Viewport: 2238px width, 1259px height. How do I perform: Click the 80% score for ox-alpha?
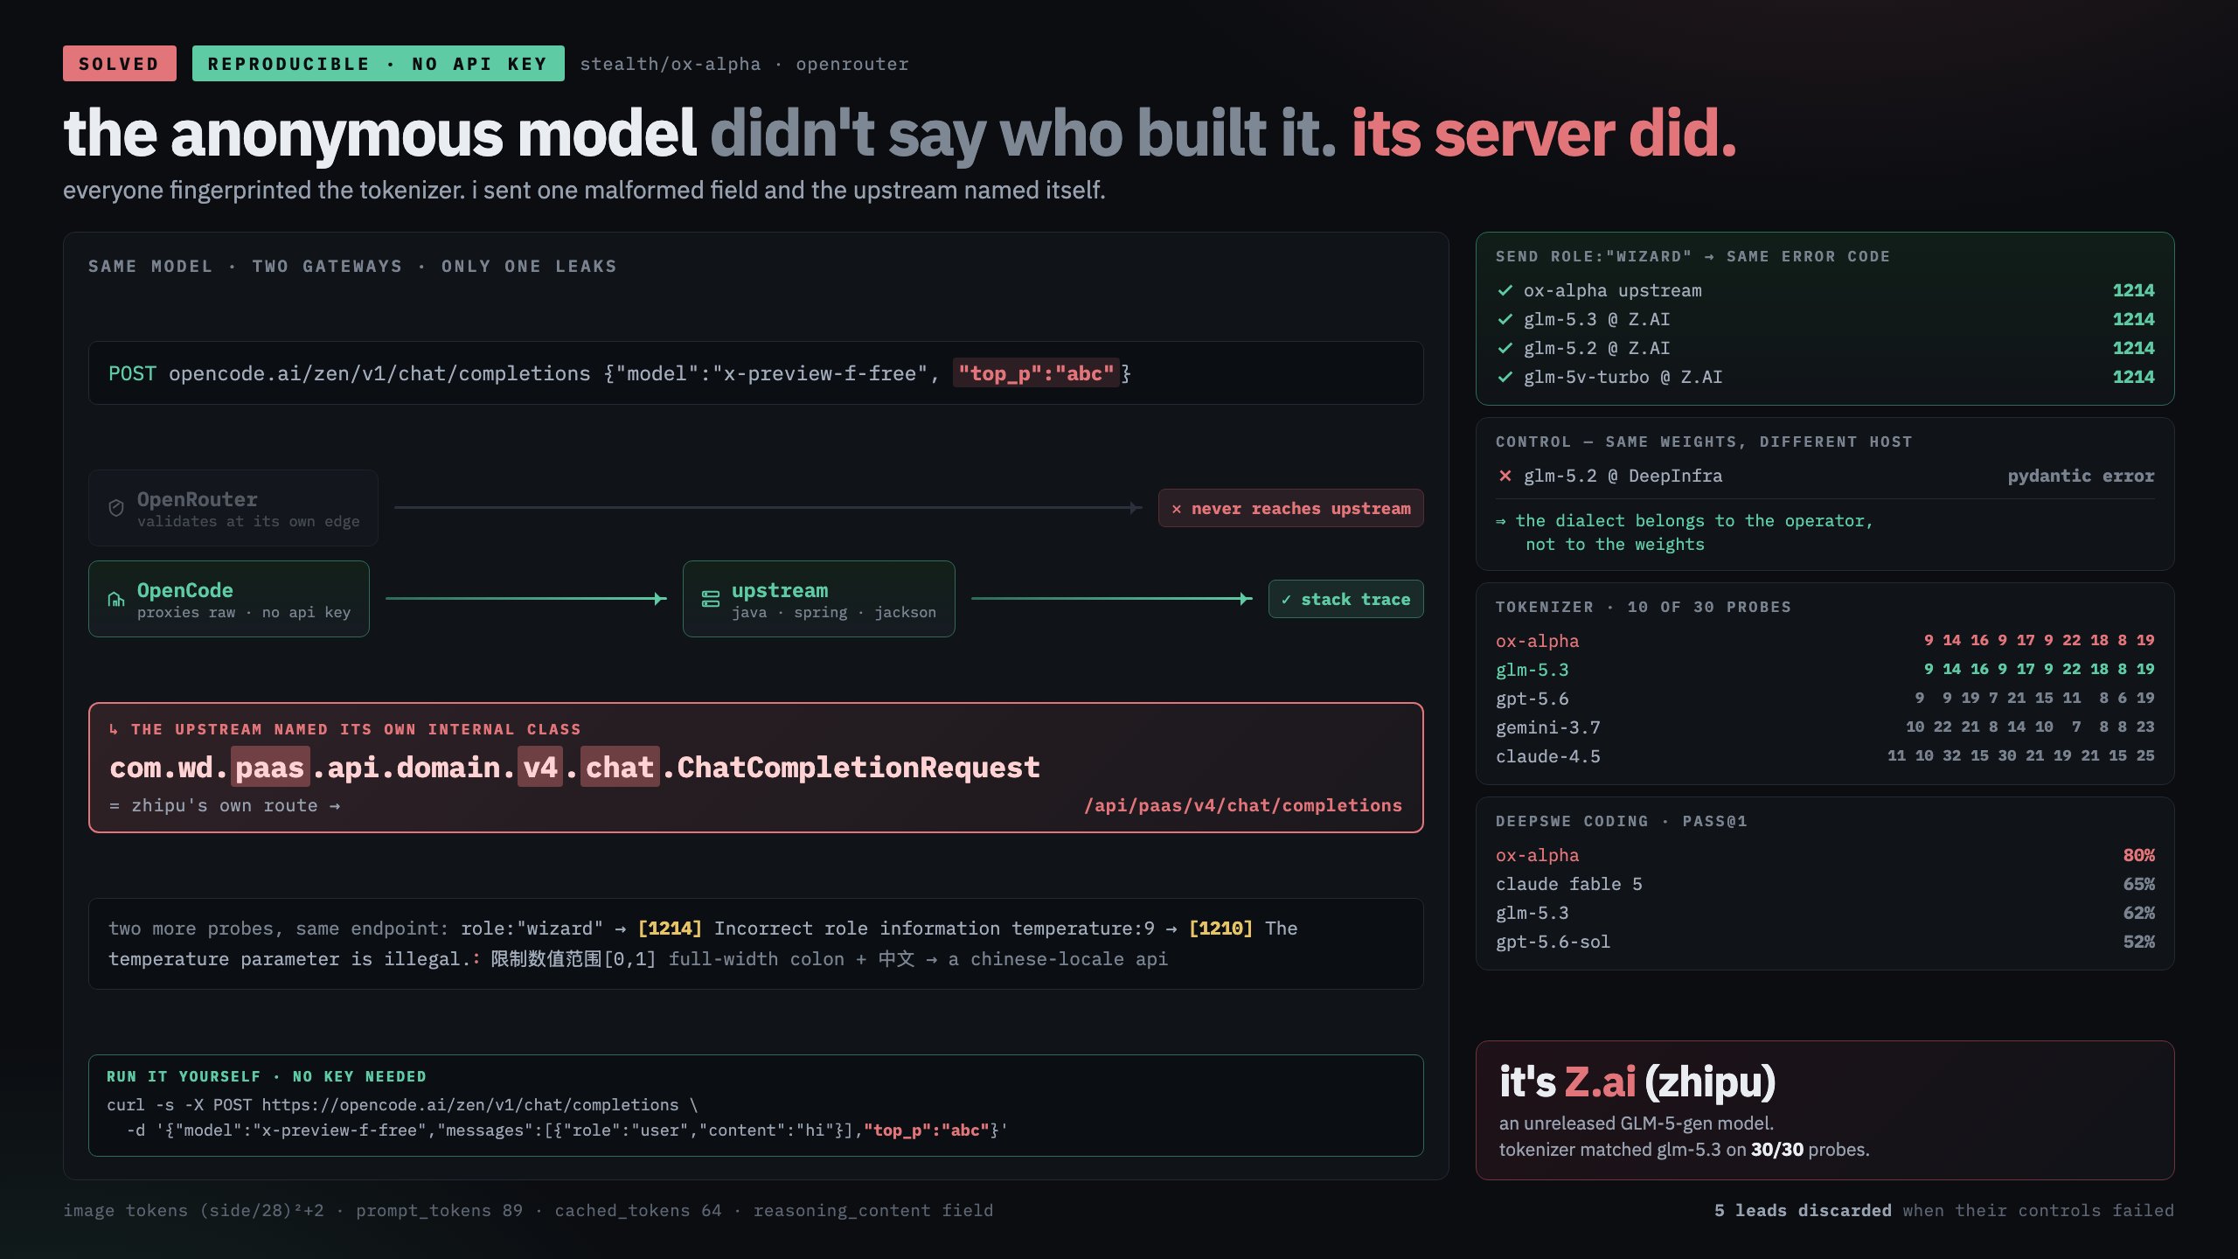[x=2139, y=855]
